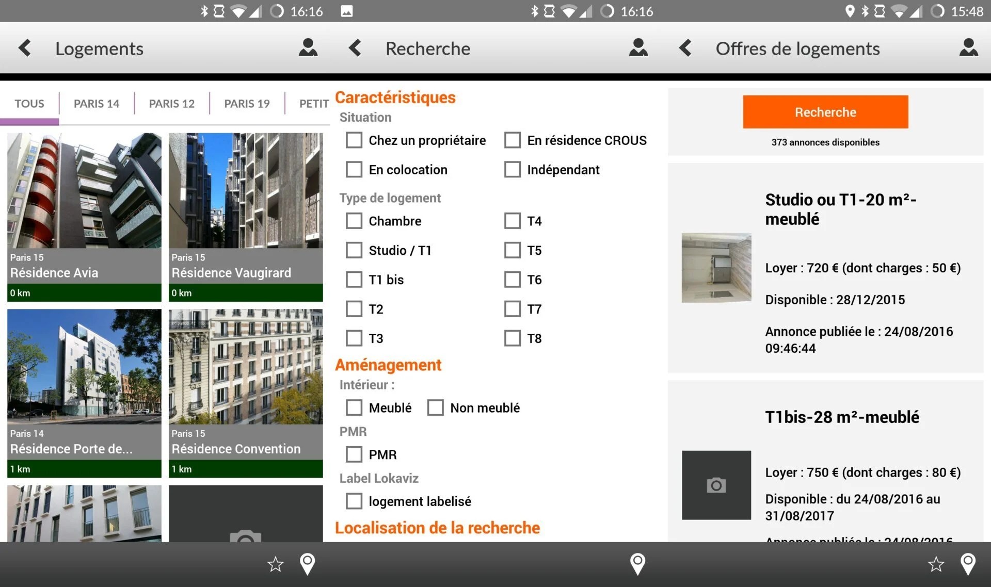This screenshot has height=587, width=991.
Task: Switch to the PARIS 14 tab
Action: tap(96, 103)
